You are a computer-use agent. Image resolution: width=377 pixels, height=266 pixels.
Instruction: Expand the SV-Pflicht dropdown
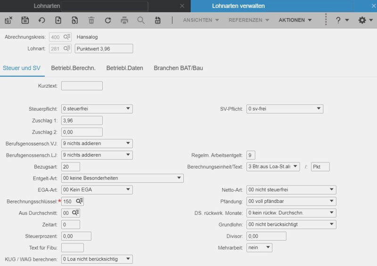(285, 109)
